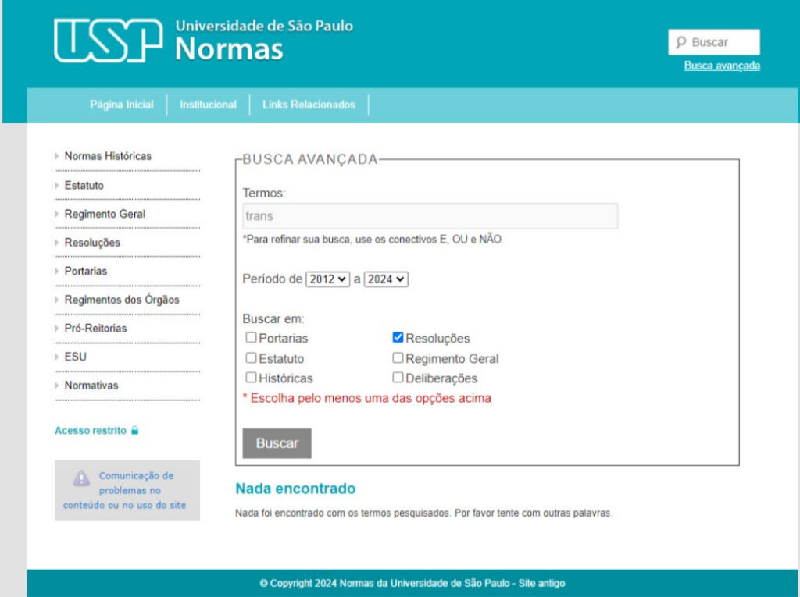Open the Página Inicial menu item
The height and width of the screenshot is (597, 800).
pos(122,105)
